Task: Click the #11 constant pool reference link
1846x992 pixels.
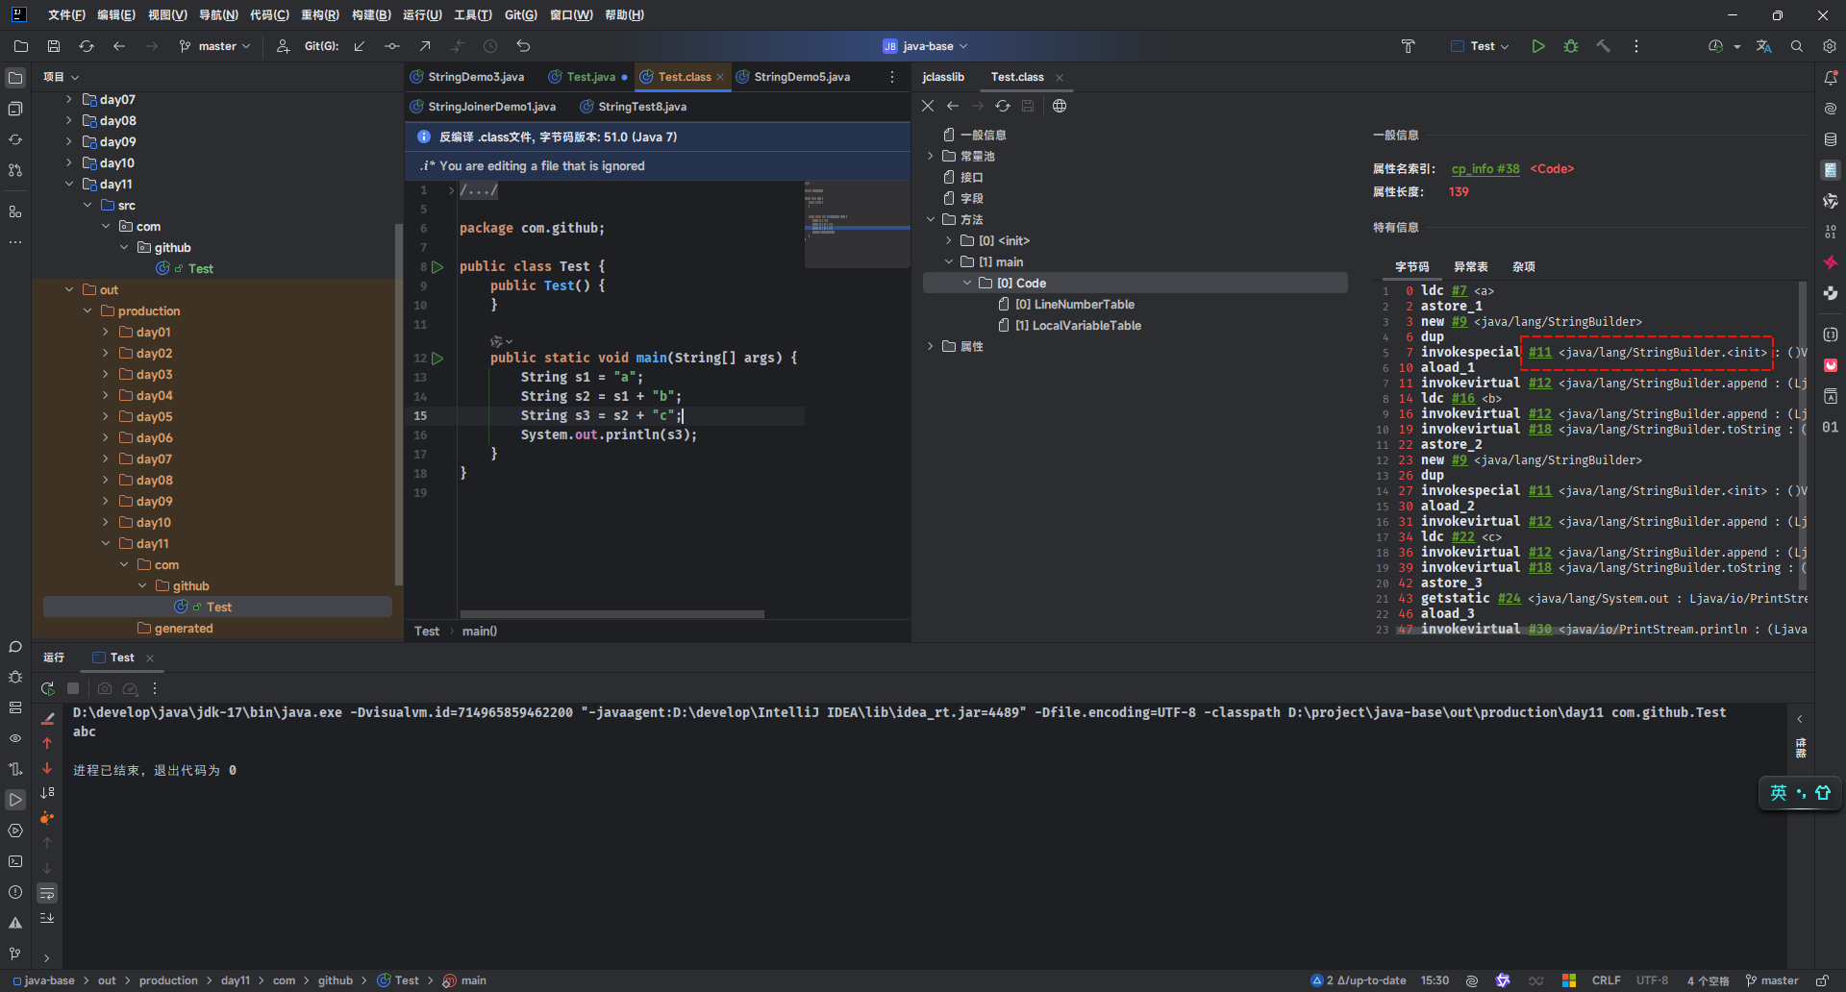Action: pos(1539,353)
